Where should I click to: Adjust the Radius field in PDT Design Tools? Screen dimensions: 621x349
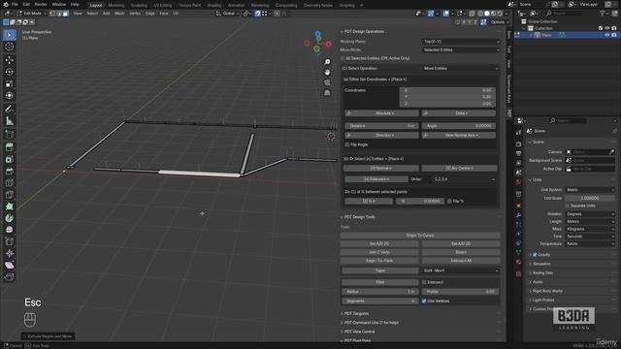pos(379,292)
